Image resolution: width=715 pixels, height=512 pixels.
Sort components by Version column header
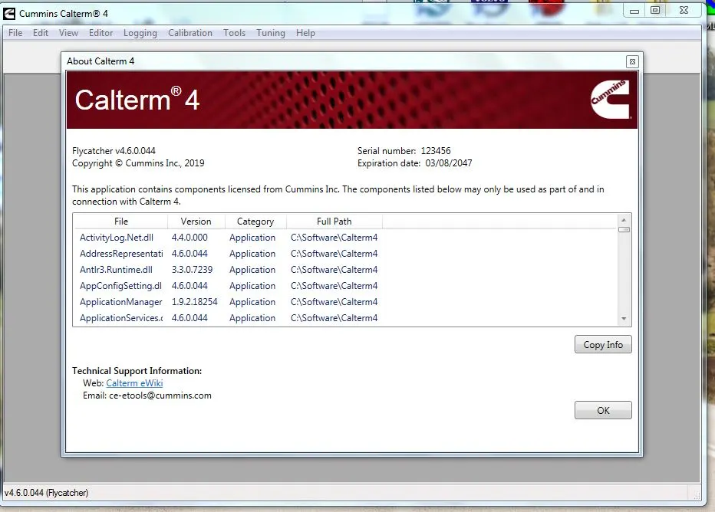pos(196,222)
